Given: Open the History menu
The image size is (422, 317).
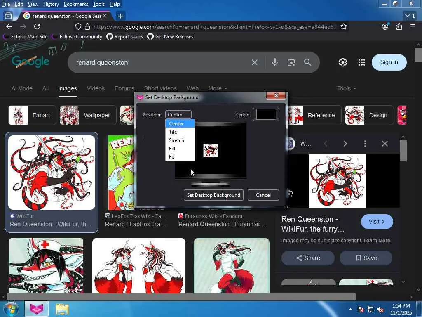Looking at the screenshot, I should 51,4.
